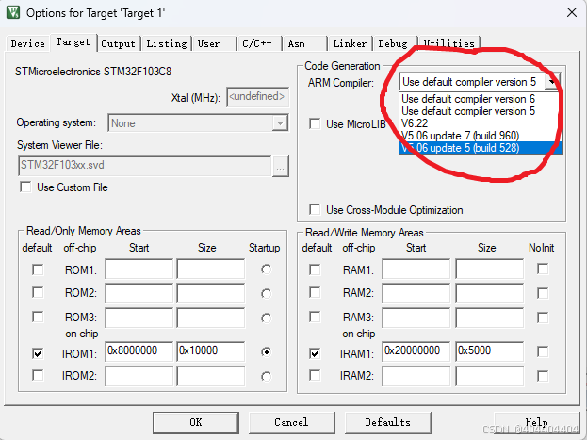Select 'Use default compiler version 5' list option

(x=480, y=111)
